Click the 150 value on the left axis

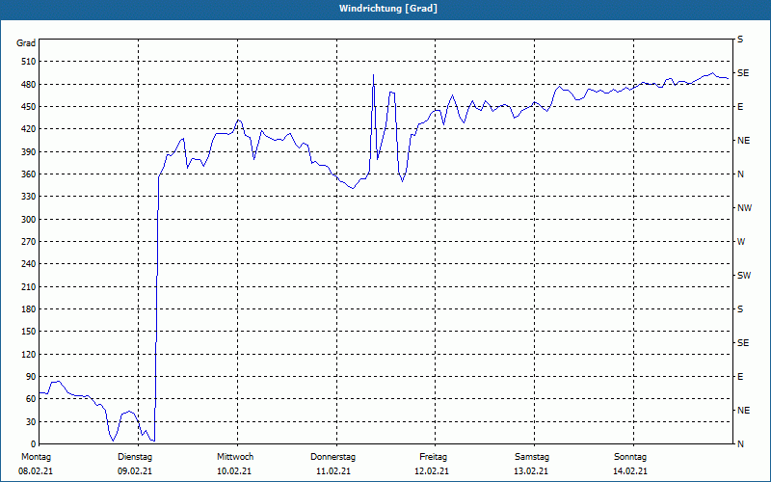[x=29, y=332]
